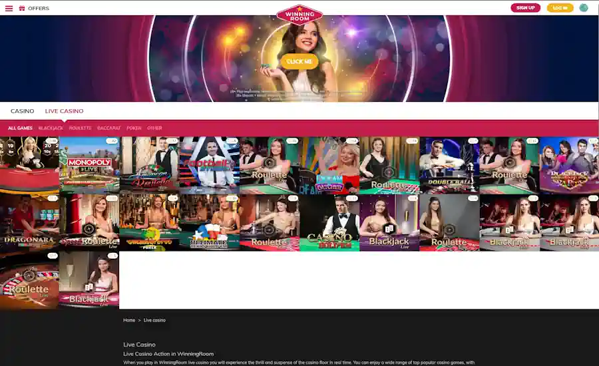599x366 pixels.
Task: Switch to the Casino tab
Action: 22,110
